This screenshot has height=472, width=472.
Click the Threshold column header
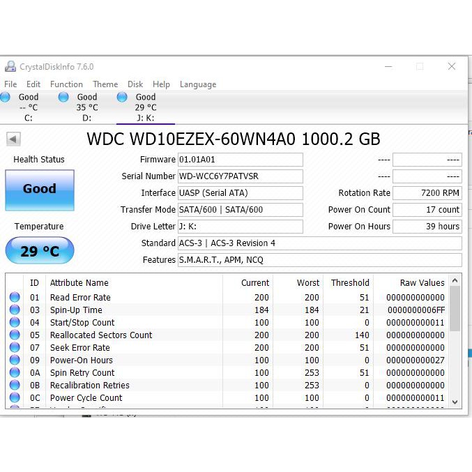point(349,282)
